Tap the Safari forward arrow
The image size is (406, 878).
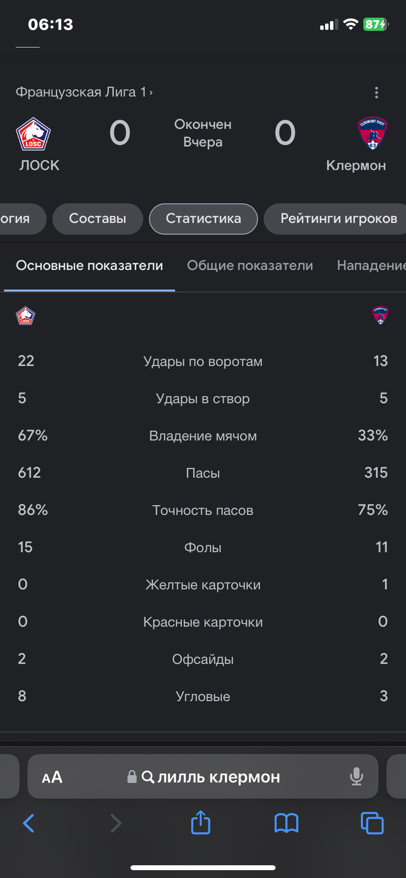pyautogui.click(x=116, y=823)
